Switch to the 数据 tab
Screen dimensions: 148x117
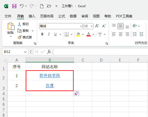pyautogui.click(x=73, y=16)
